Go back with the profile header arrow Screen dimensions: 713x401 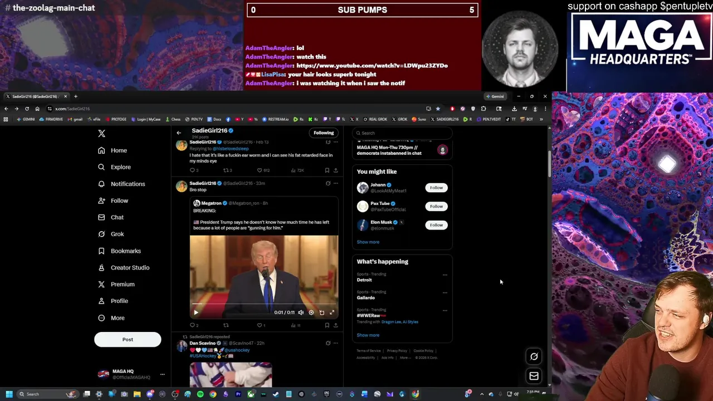click(179, 133)
